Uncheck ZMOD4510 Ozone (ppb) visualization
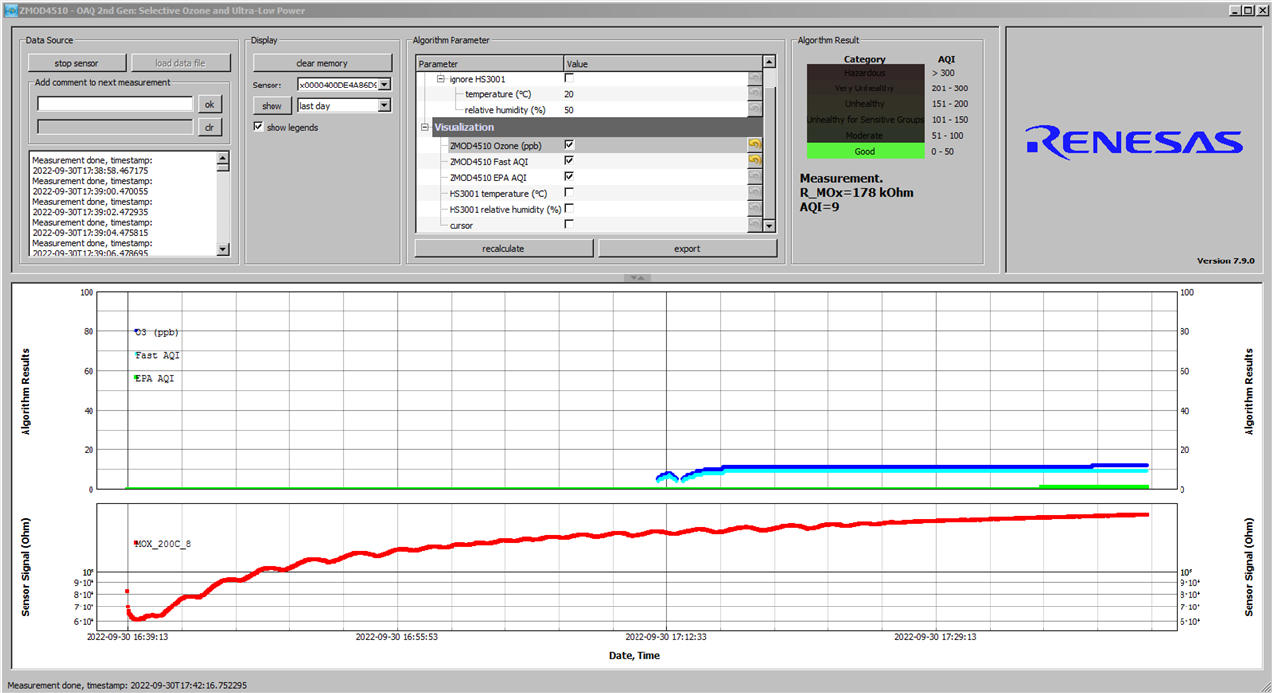 (x=569, y=144)
